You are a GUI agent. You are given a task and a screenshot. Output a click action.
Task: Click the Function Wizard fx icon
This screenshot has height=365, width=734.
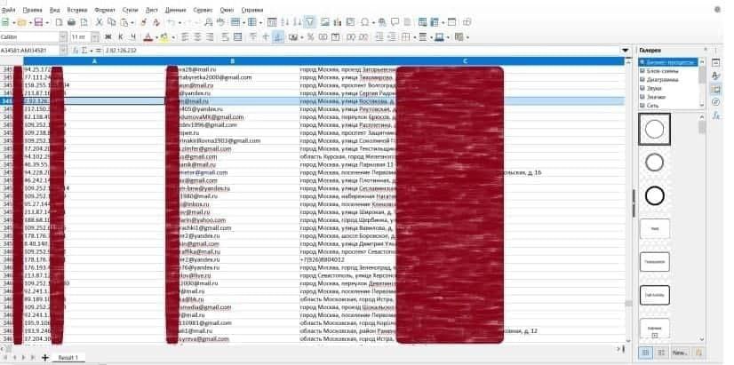(x=76, y=50)
